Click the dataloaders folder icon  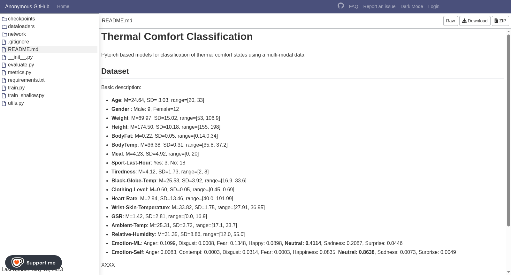[x=4, y=27]
